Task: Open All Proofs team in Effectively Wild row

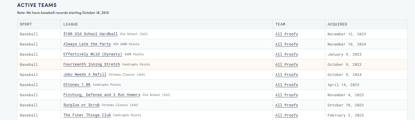Action: (286, 54)
